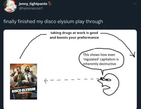Click chair emoji beside the username
The height and width of the screenshot is (109, 141).
coord(50,4)
